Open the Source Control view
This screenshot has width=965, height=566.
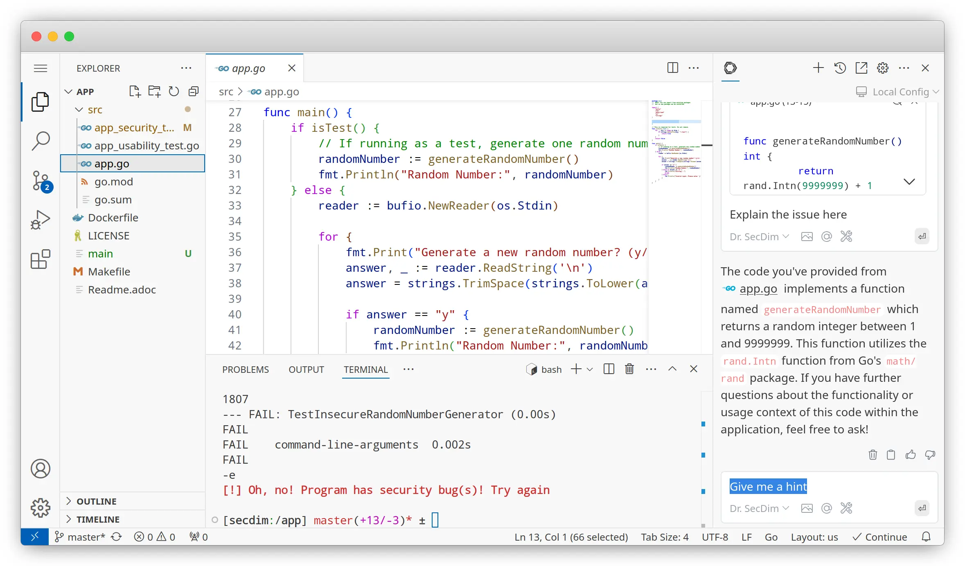click(x=41, y=180)
